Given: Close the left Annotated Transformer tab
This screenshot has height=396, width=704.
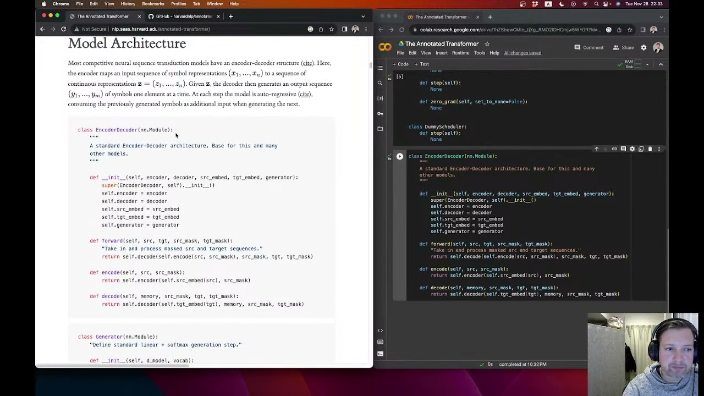Looking at the screenshot, I should [x=139, y=16].
